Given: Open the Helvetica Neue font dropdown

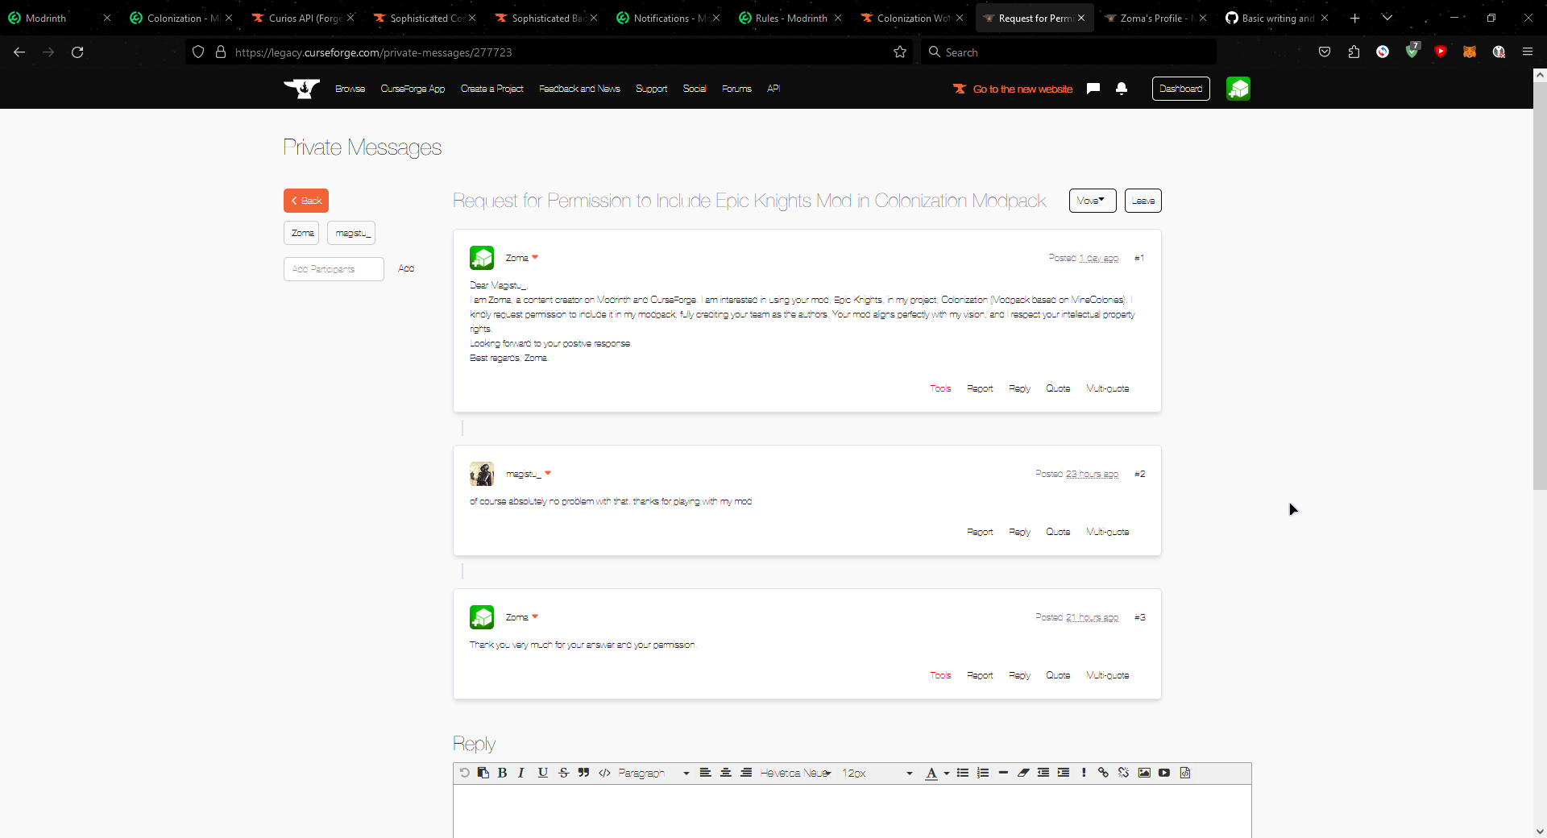Looking at the screenshot, I should pyautogui.click(x=795, y=773).
